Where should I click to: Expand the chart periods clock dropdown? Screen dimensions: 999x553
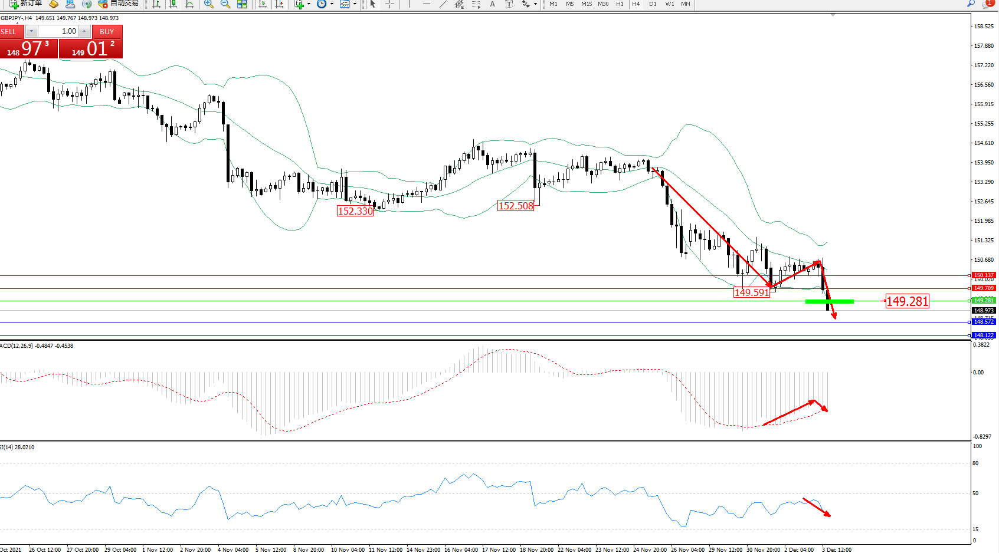(x=332, y=4)
